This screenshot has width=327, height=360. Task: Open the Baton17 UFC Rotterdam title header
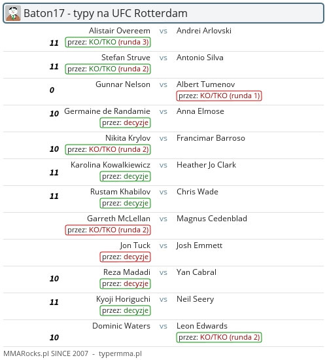coord(163,13)
